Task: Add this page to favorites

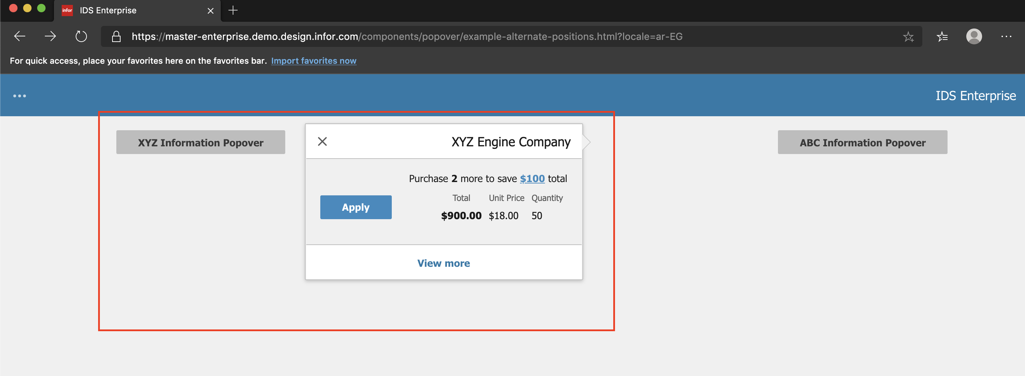Action: pyautogui.click(x=908, y=36)
